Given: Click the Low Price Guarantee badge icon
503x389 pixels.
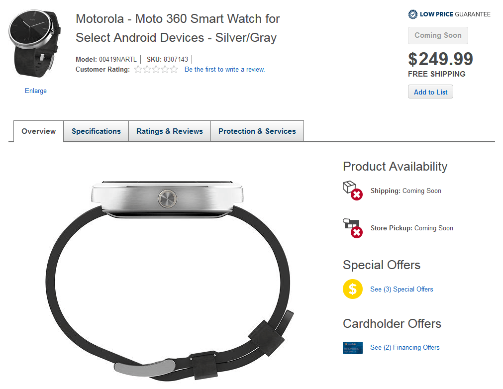Looking at the screenshot, I should point(412,14).
